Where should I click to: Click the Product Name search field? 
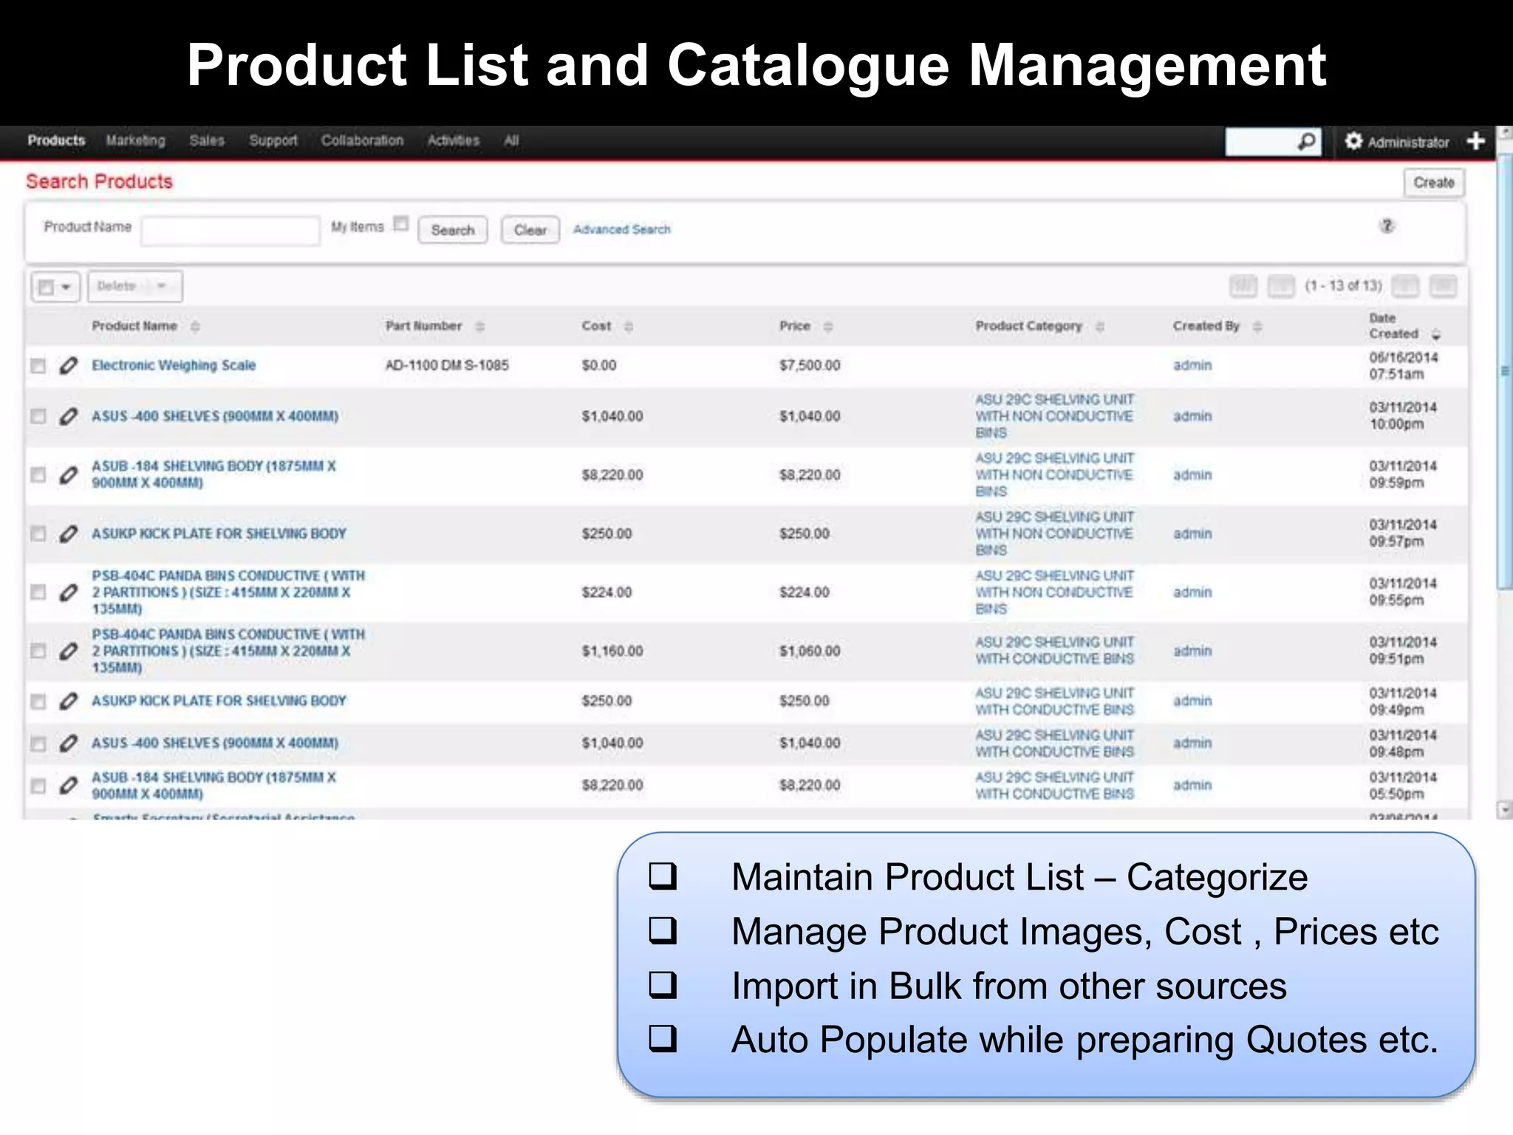click(230, 231)
